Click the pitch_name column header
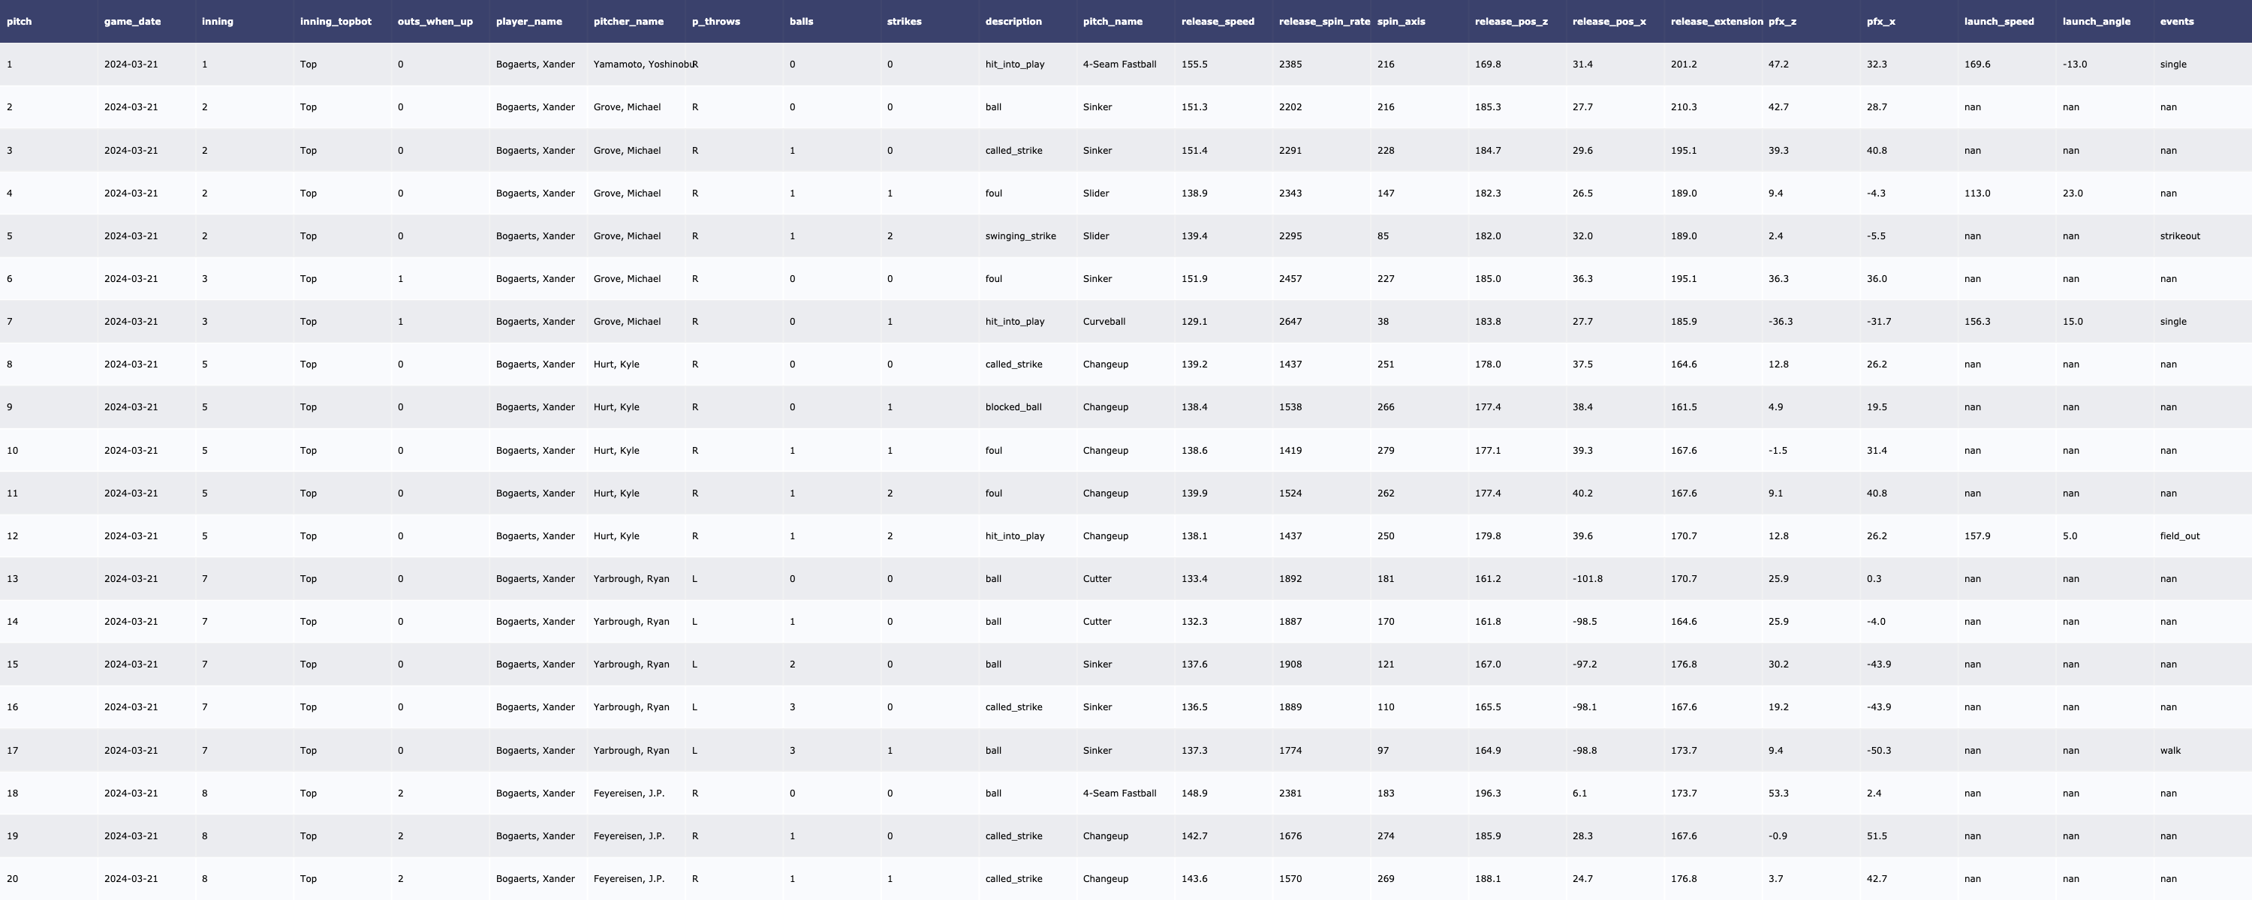This screenshot has height=900, width=2252. click(1112, 21)
